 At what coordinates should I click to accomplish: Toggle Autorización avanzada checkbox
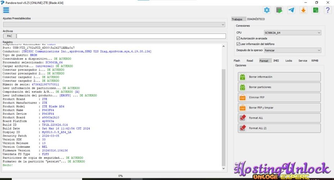point(238,39)
